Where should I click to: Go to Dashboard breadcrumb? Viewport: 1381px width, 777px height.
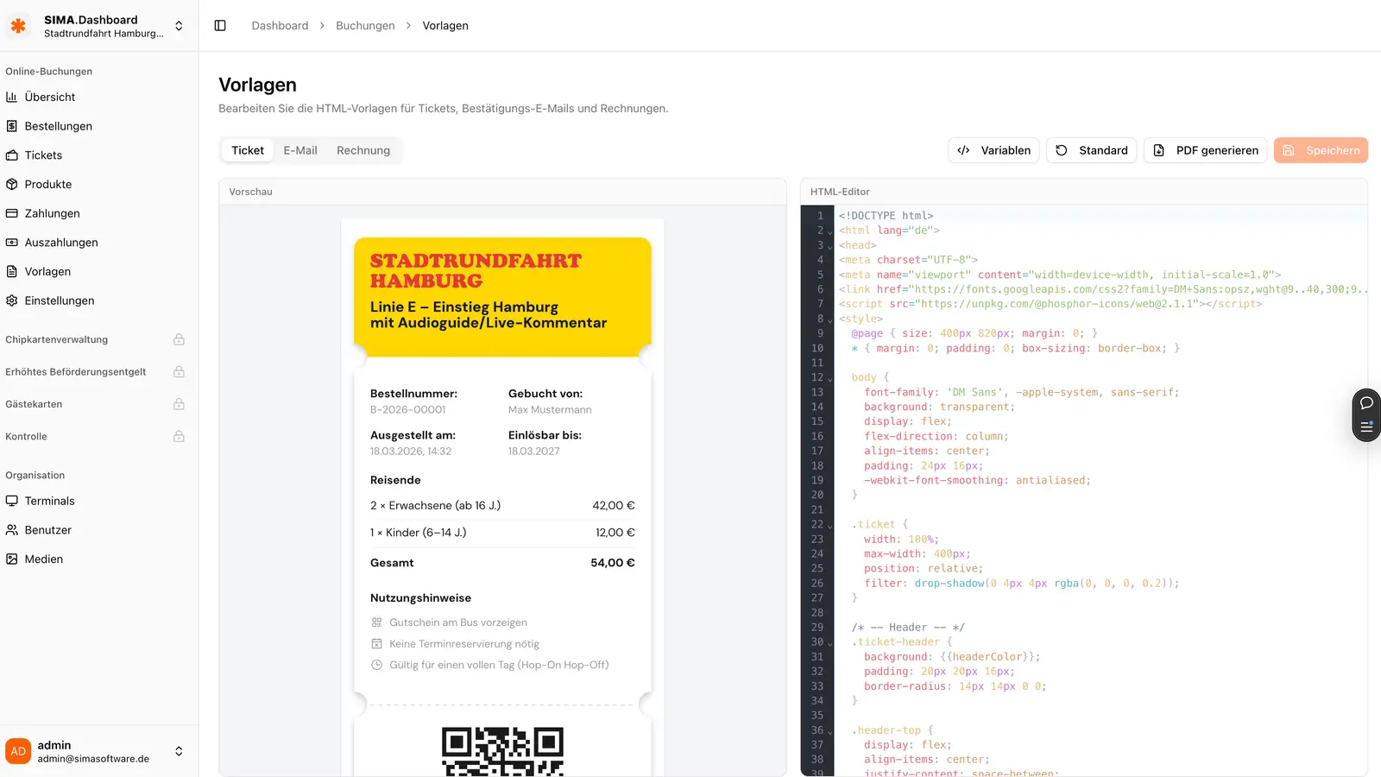[x=280, y=26]
